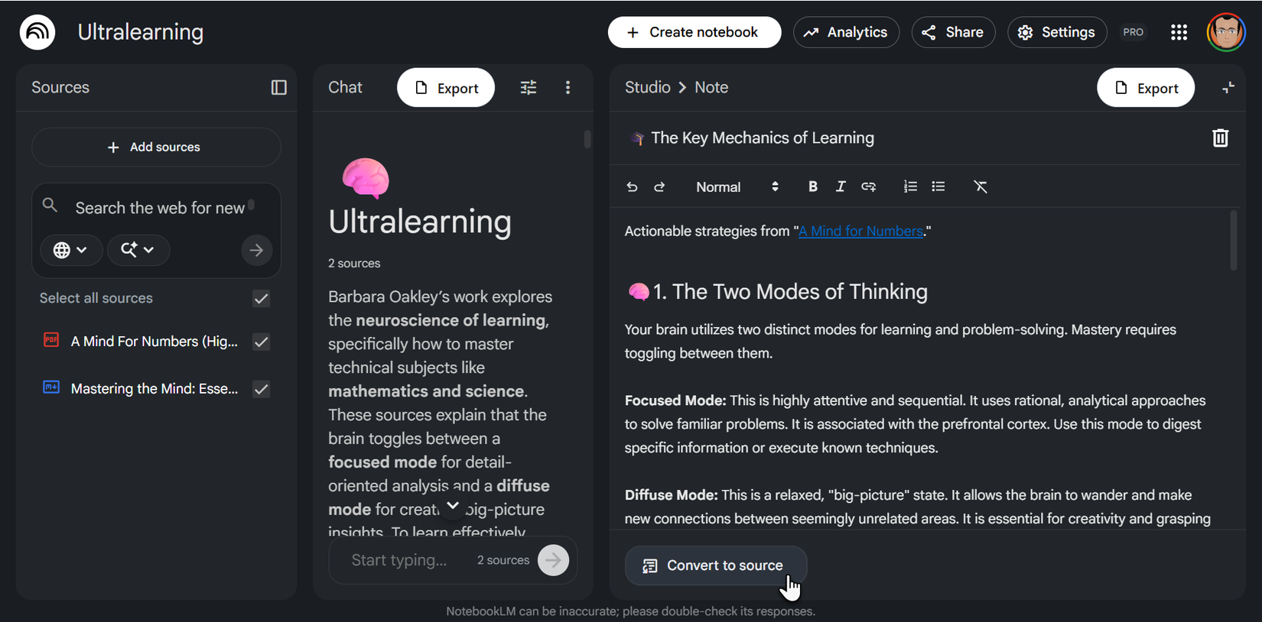
Task: Open the user account avatar
Action: pyautogui.click(x=1226, y=32)
